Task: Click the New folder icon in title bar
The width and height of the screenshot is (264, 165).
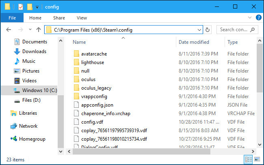Action: point(30,7)
